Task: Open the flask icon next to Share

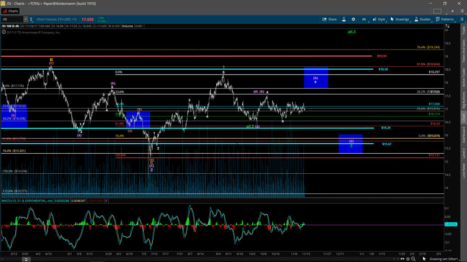Action: pyautogui.click(x=344, y=20)
